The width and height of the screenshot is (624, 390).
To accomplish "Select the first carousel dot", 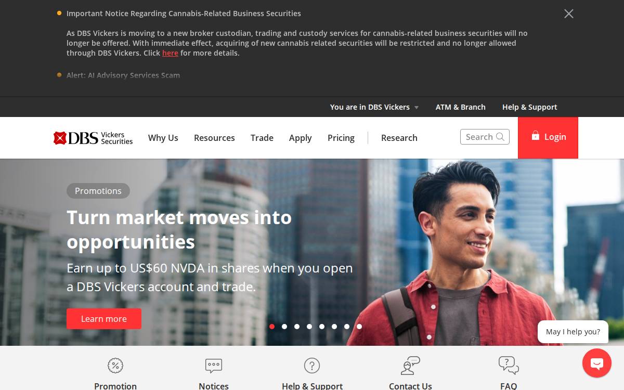I will click(x=272, y=327).
